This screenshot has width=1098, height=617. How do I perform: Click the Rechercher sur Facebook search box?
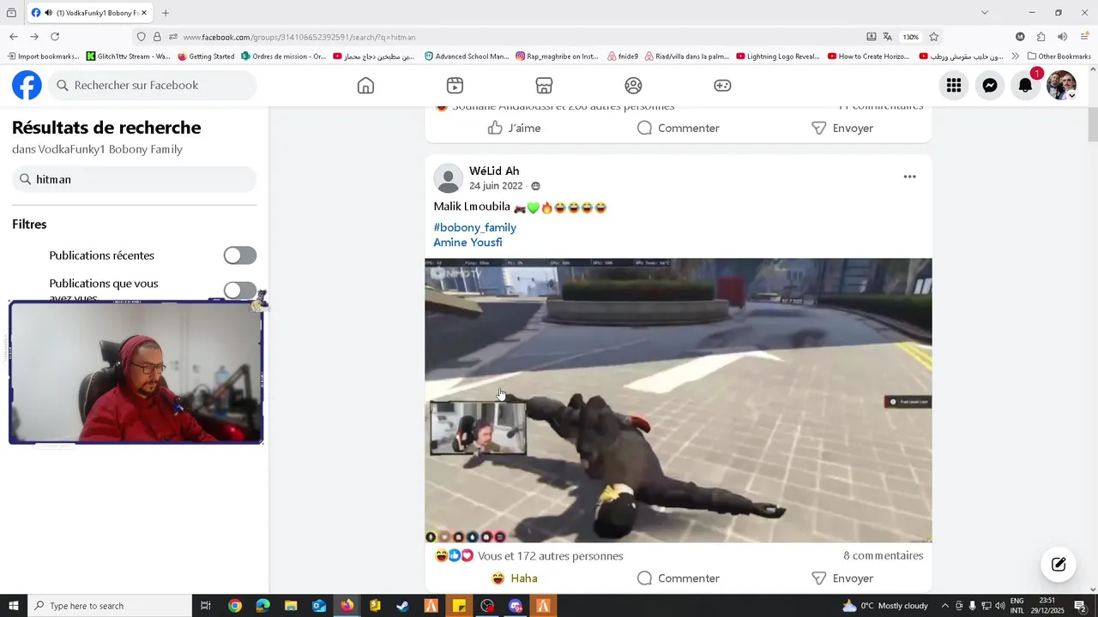coord(152,85)
